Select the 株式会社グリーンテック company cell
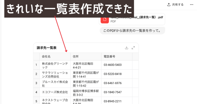Viewport: 197px width, 104px height. pos(55,65)
